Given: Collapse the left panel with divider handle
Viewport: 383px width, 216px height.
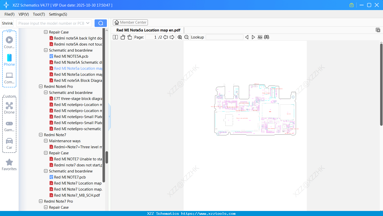Looking at the screenshot, I should [x=109, y=117].
